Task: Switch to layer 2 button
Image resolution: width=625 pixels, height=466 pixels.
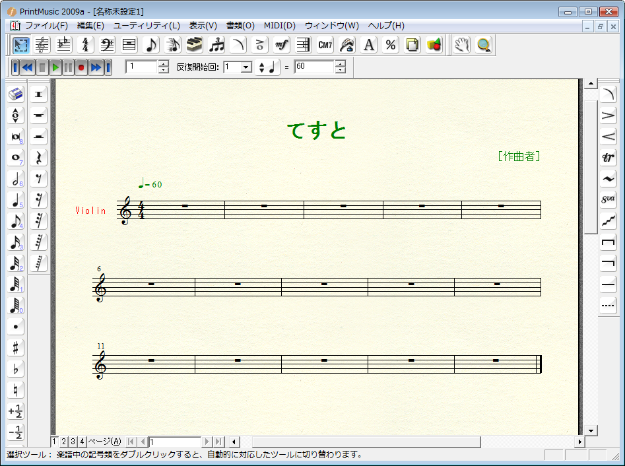Action: [63, 442]
